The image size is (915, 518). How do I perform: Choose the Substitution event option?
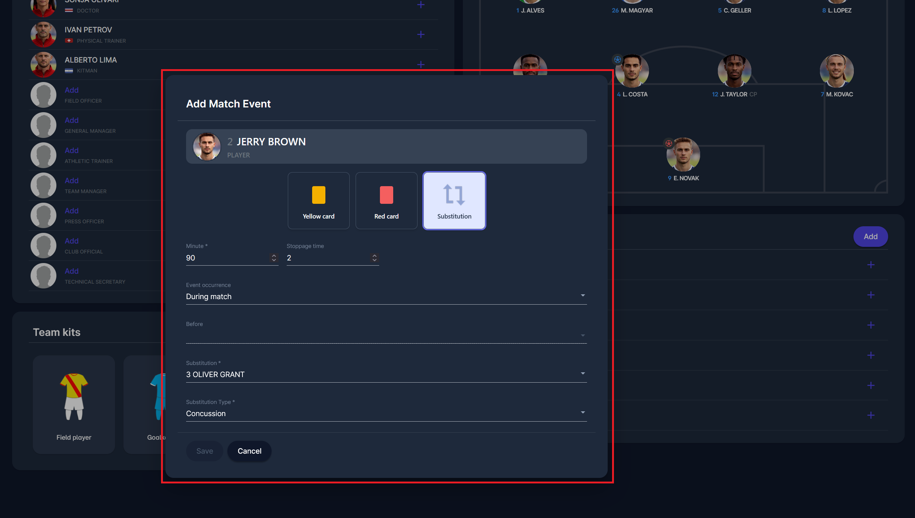[x=454, y=201]
